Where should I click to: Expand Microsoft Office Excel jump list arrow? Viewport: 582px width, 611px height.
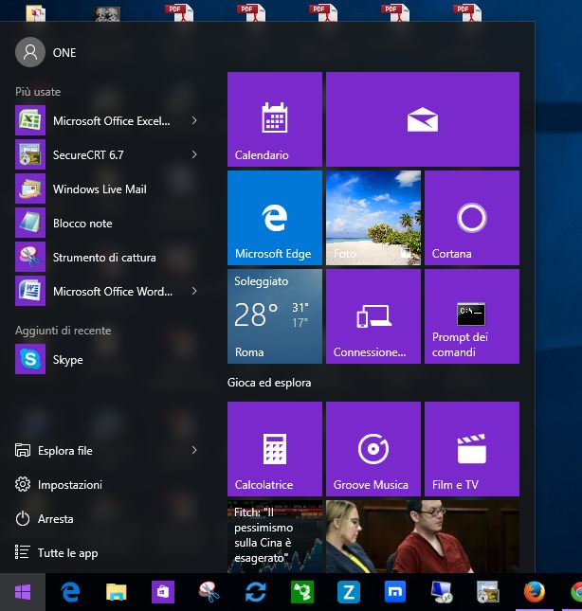194,120
